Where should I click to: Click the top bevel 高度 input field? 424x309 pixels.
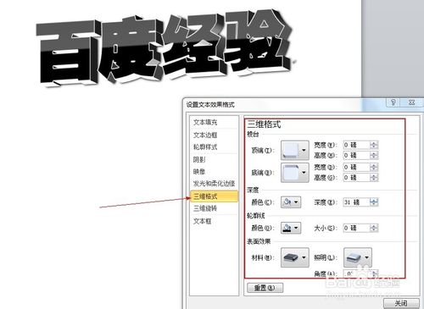pyautogui.click(x=357, y=155)
